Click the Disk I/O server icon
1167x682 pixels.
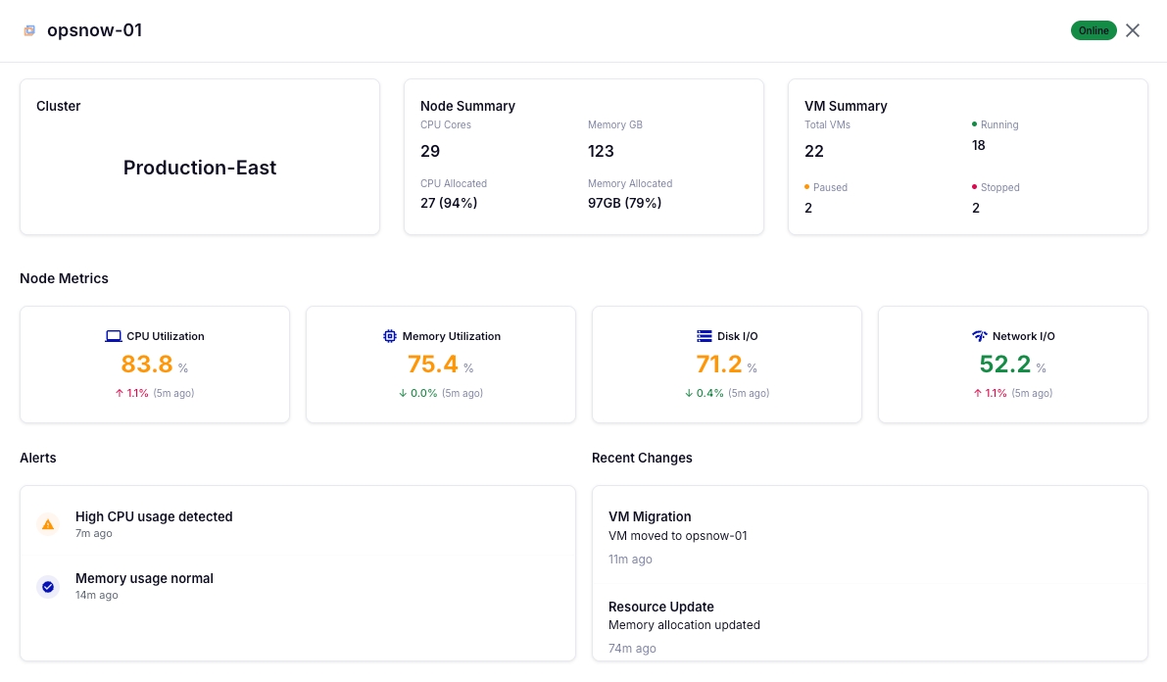click(x=705, y=336)
